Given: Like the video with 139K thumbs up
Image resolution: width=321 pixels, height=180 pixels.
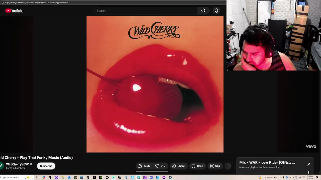Looking at the screenshot, I should (x=144, y=166).
